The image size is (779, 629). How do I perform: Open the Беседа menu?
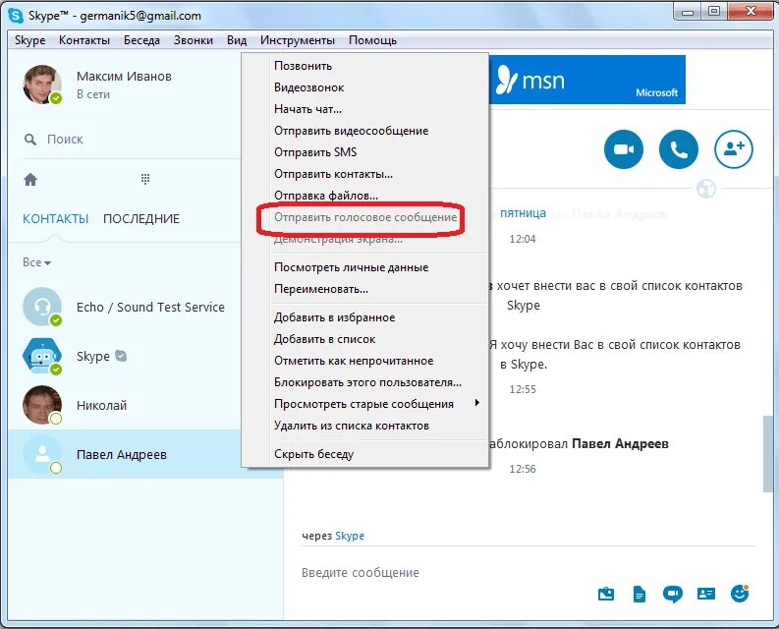(x=141, y=40)
